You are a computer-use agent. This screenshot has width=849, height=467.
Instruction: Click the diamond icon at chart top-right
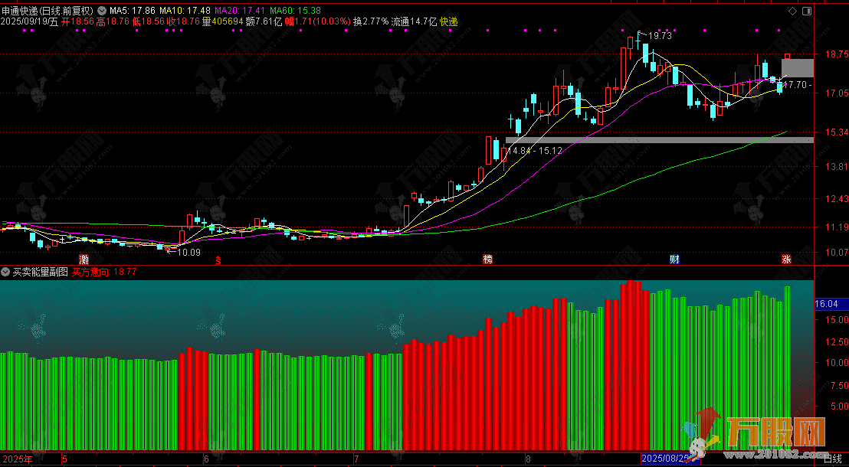[792, 11]
